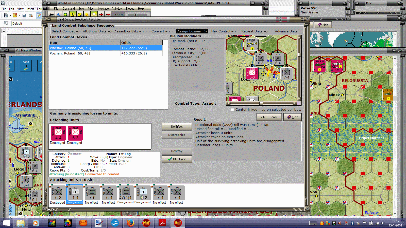Select the Rundstedt 7(4)4 HQ unit
This screenshot has width=406, height=228.
[x=126, y=193]
